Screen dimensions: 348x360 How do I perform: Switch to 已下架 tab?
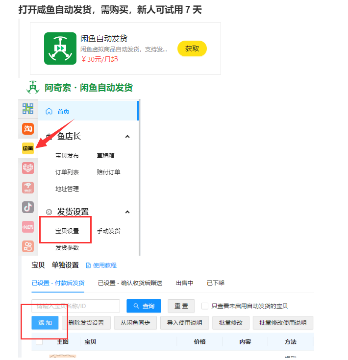pyautogui.click(x=216, y=283)
